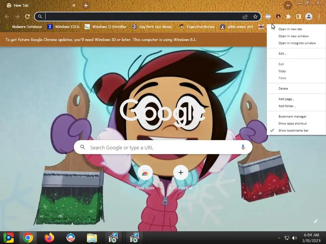Open the uhhh anime shit bookmark
Screen dimensions: 326x244
click(x=237, y=27)
